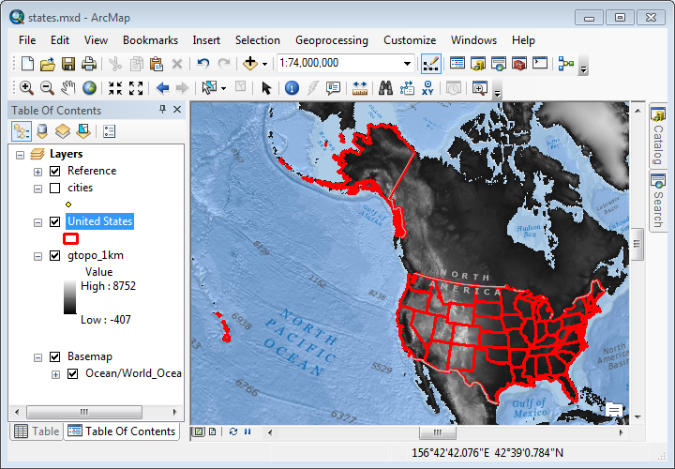
Task: Open the Catalog side panel
Action: (x=658, y=136)
